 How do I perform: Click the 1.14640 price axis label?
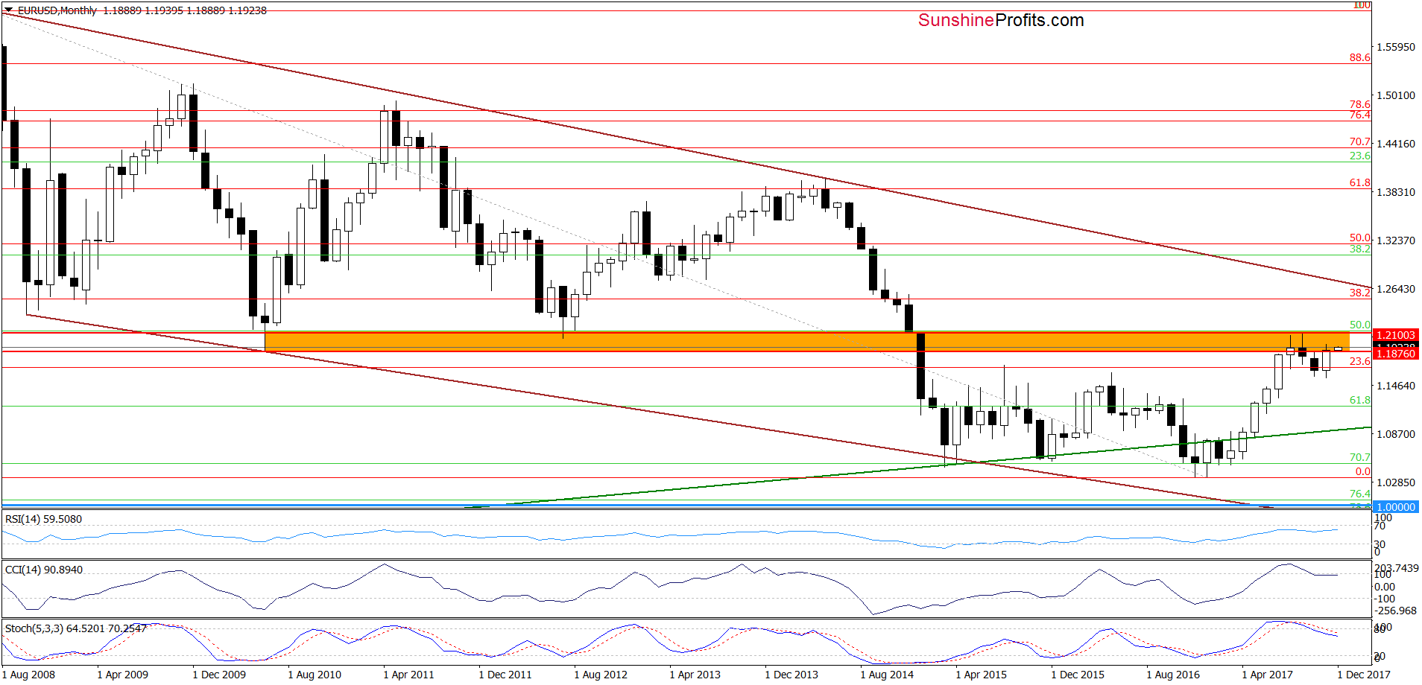(x=1395, y=386)
